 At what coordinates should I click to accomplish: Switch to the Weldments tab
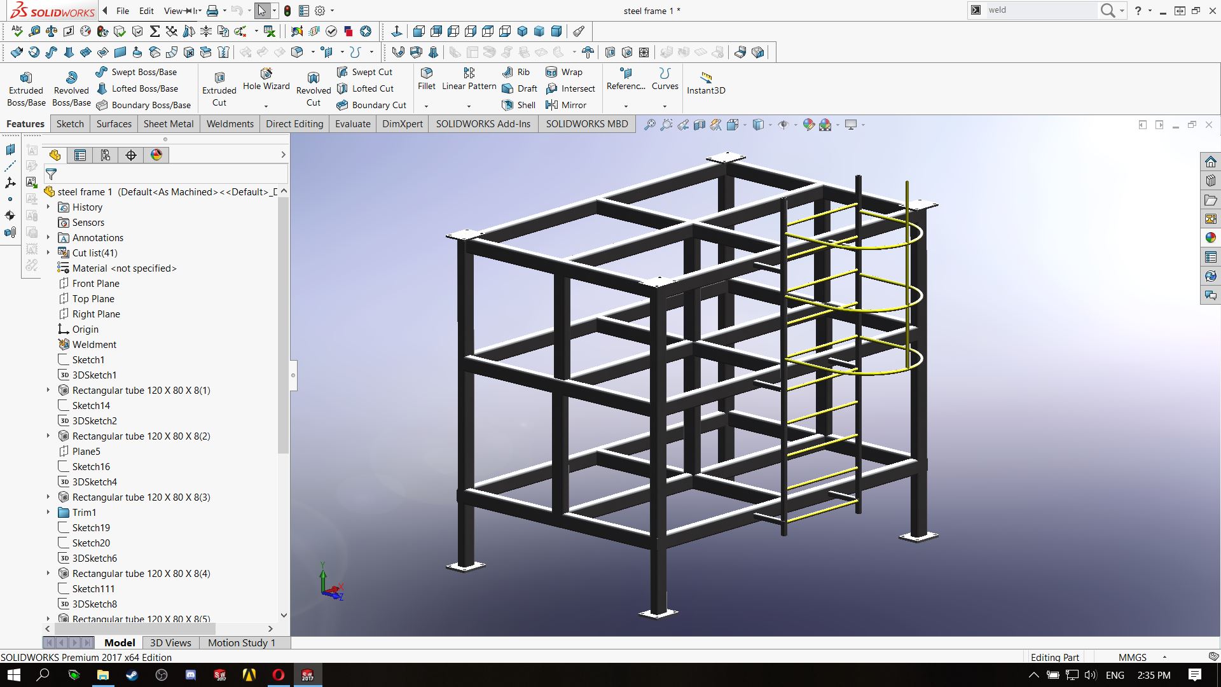[x=230, y=124]
